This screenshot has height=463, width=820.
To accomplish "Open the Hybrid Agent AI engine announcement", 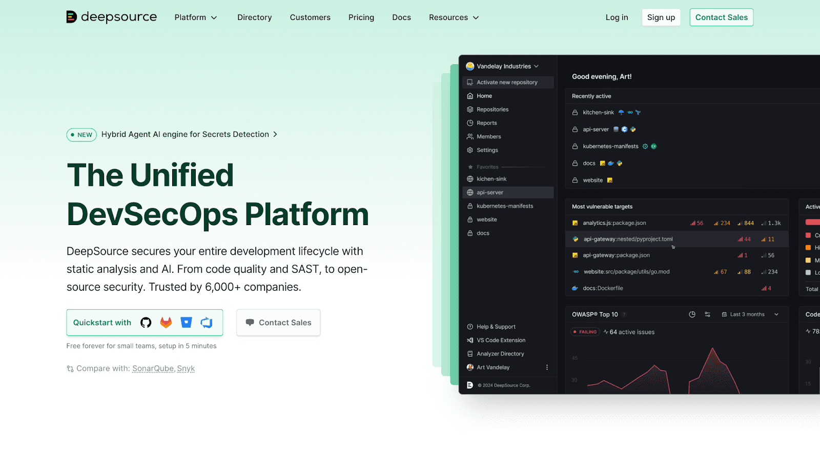I will coord(189,134).
